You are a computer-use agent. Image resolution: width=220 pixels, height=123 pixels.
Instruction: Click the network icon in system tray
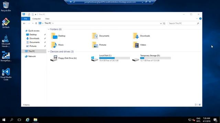pyautogui.click(x=190, y=120)
